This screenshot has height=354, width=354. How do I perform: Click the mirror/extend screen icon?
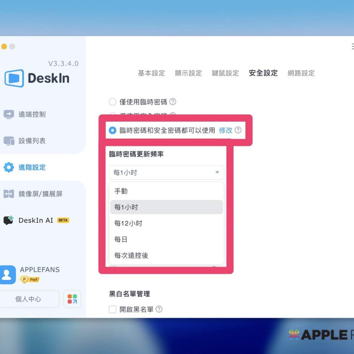click(x=9, y=194)
